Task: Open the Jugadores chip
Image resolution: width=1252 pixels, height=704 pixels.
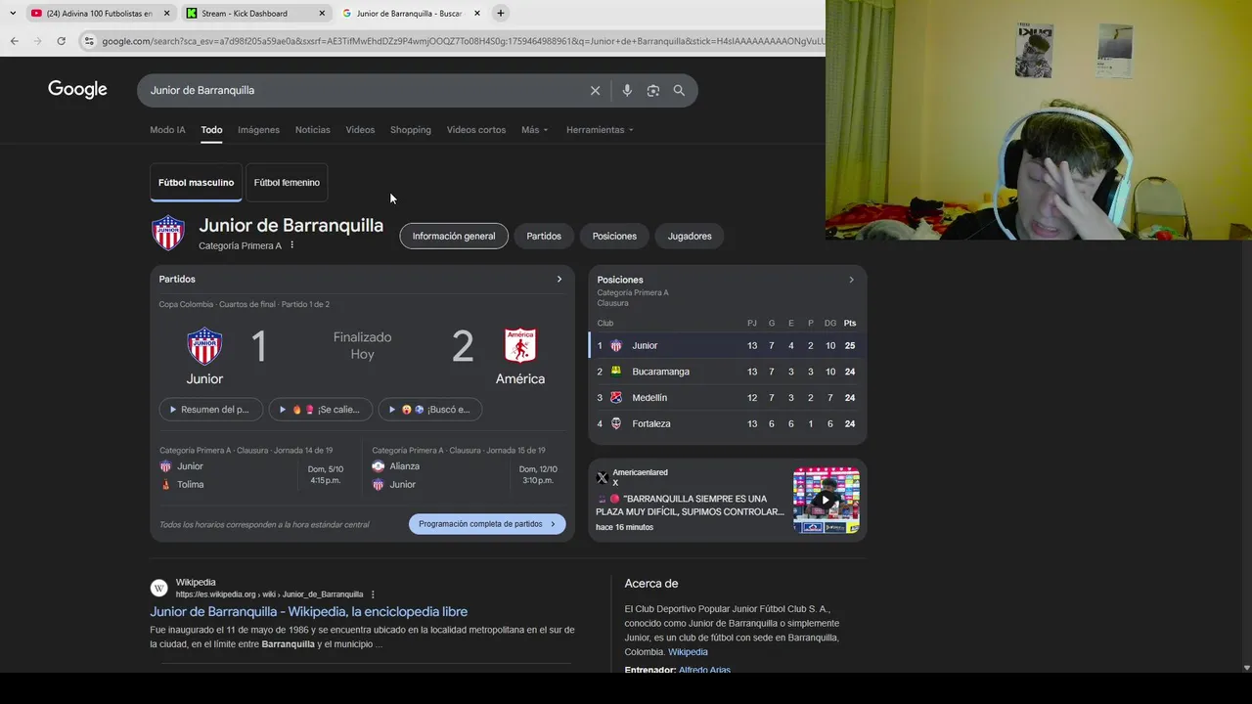Action: 690,236
